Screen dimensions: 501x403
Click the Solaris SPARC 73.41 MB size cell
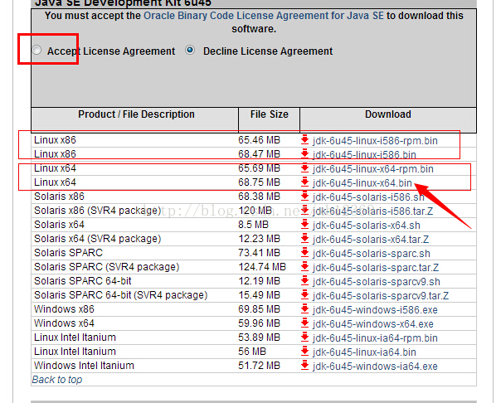click(259, 253)
